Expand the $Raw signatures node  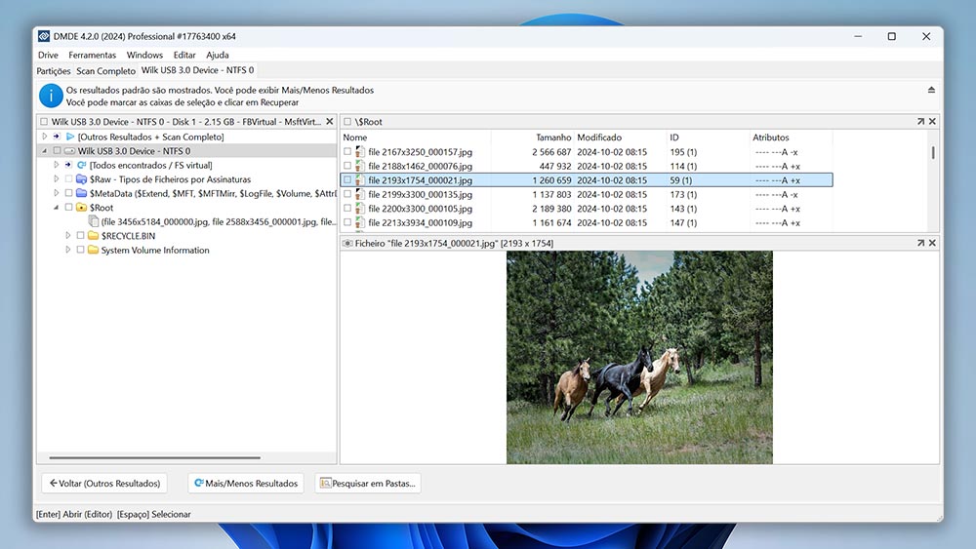pos(56,179)
